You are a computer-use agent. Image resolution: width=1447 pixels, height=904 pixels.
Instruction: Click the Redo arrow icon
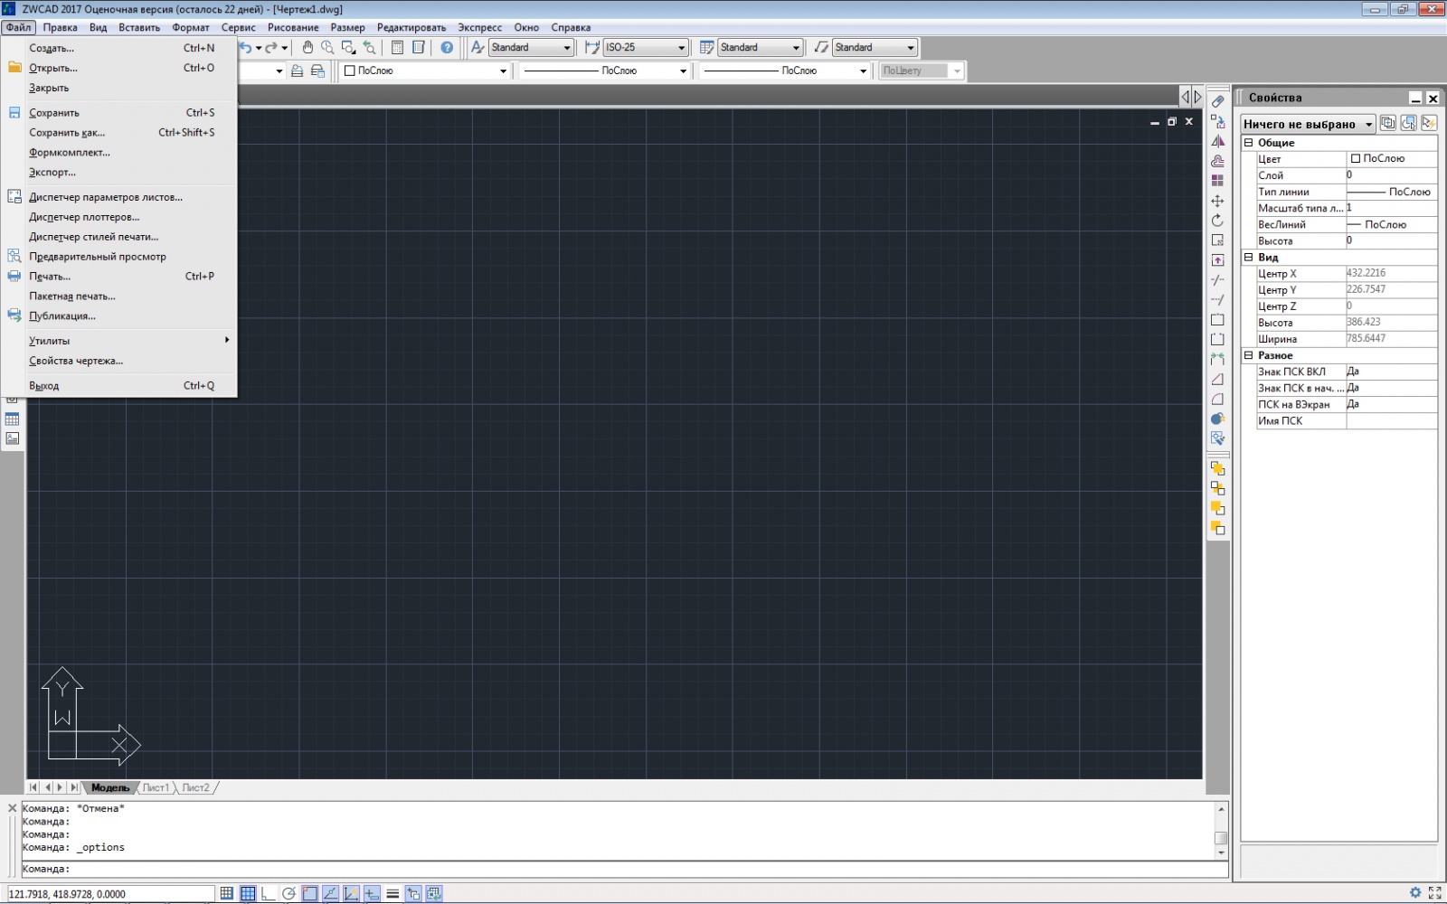[x=270, y=48]
